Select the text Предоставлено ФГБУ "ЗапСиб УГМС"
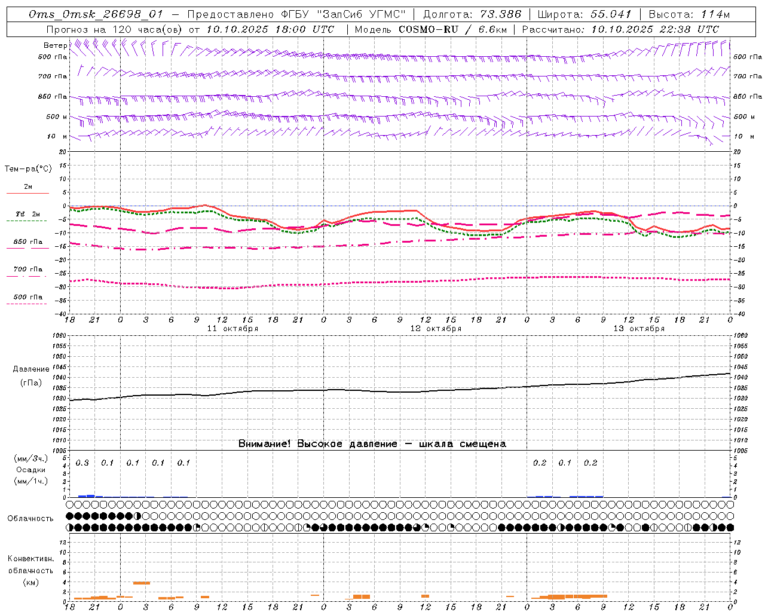Viewport: 765px width, 612px height. (297, 14)
